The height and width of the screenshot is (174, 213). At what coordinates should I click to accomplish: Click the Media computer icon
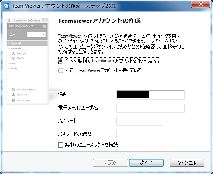14,58
